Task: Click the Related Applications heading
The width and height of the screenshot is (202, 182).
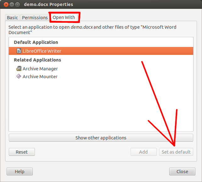Action: click(x=37, y=60)
